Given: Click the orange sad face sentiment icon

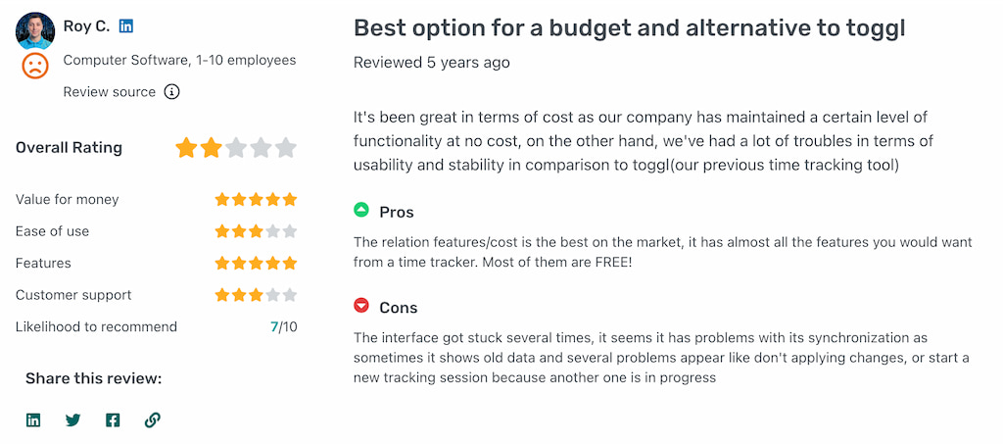Looking at the screenshot, I should click(x=35, y=66).
